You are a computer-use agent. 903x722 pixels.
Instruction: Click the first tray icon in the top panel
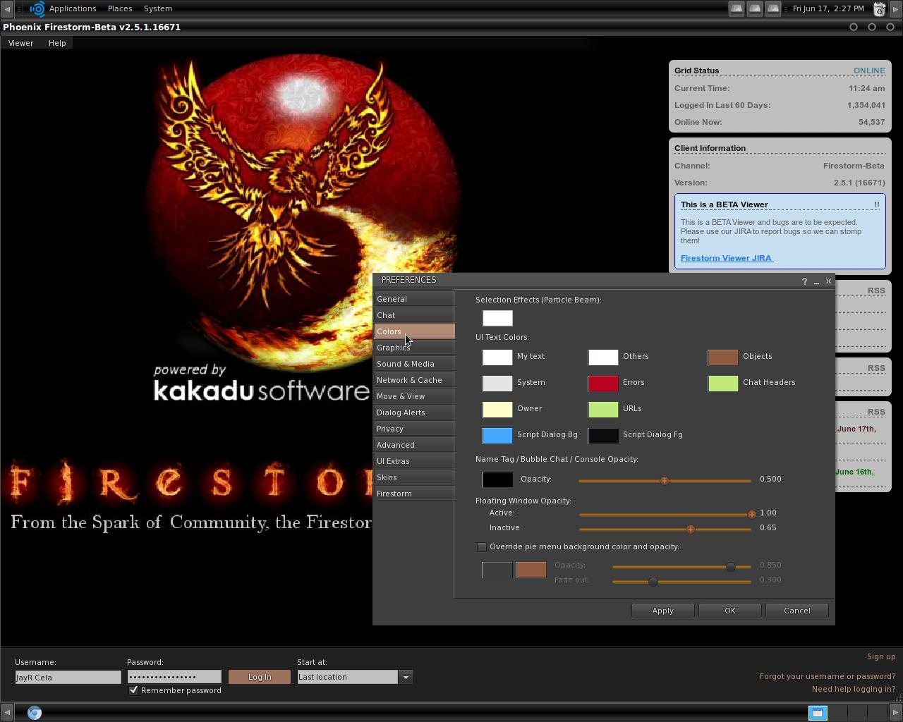[x=737, y=8]
